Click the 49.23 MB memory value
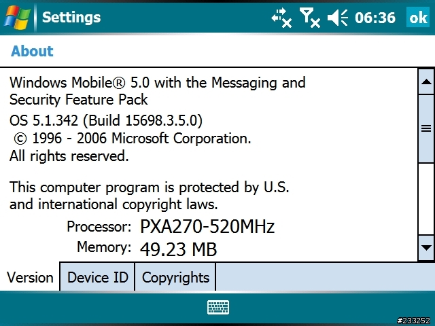The height and width of the screenshot is (326, 435). [178, 249]
